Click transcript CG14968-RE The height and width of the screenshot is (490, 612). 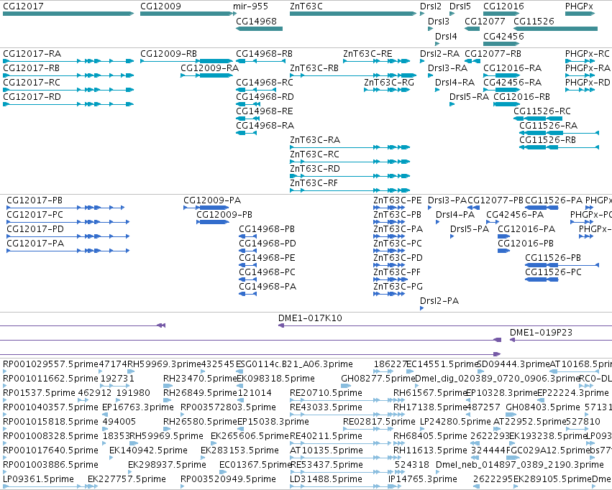247,119
